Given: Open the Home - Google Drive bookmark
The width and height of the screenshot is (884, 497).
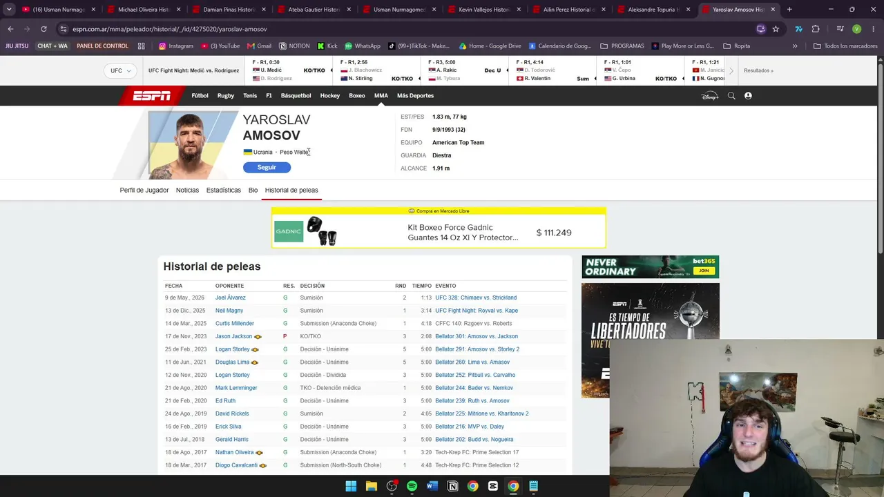Looking at the screenshot, I should (490, 46).
